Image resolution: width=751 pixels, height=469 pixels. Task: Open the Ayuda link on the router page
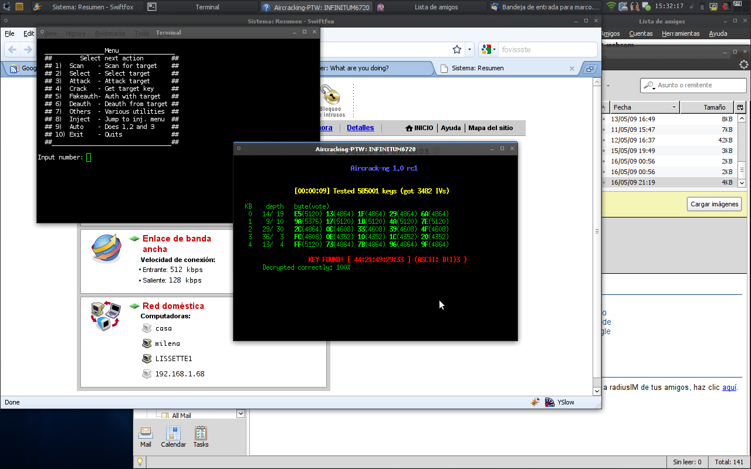(451, 128)
